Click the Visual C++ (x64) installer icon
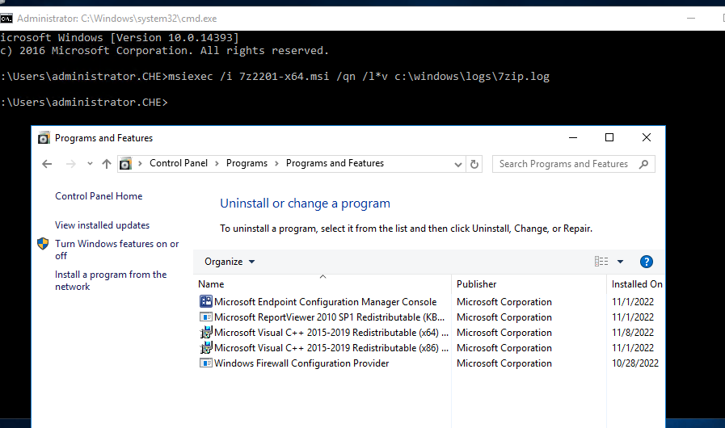This screenshot has width=725, height=428. [206, 332]
